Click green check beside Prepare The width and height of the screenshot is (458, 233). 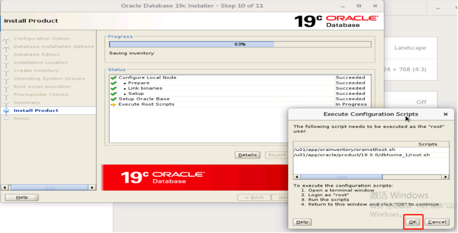click(114, 83)
